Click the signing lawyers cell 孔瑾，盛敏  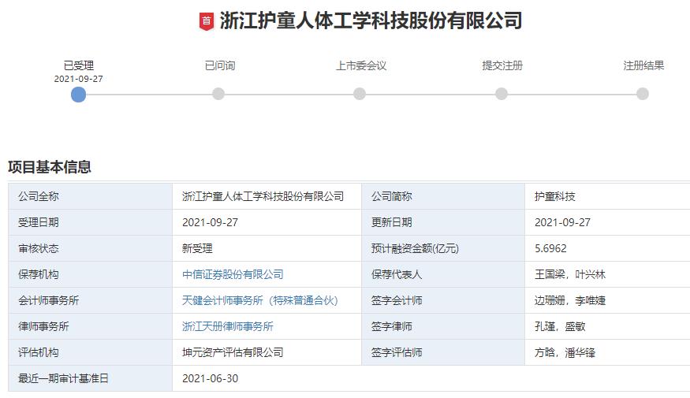click(607, 326)
